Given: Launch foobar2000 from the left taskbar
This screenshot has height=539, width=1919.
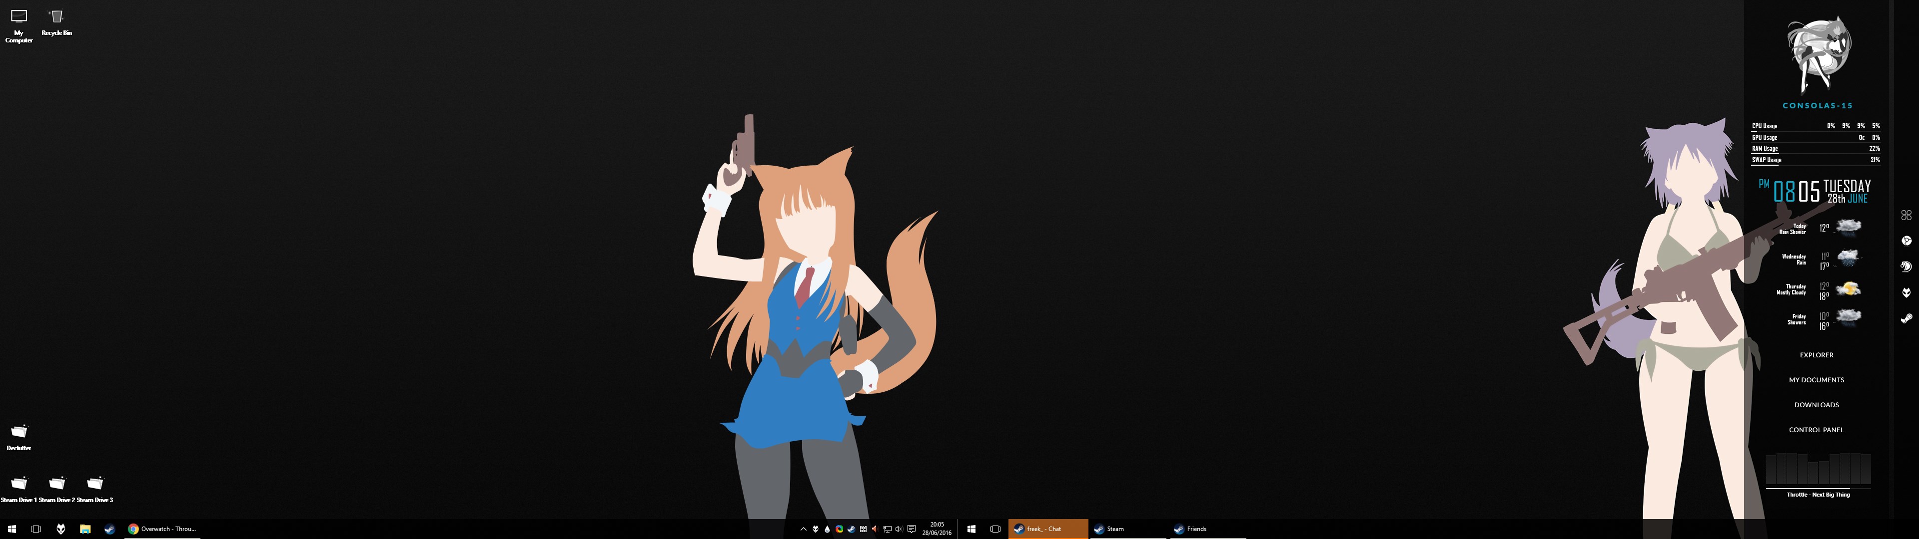Looking at the screenshot, I should tap(61, 530).
